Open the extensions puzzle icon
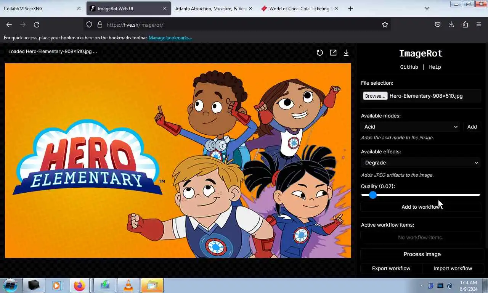Viewport: 488px width, 293px height. coord(465,24)
